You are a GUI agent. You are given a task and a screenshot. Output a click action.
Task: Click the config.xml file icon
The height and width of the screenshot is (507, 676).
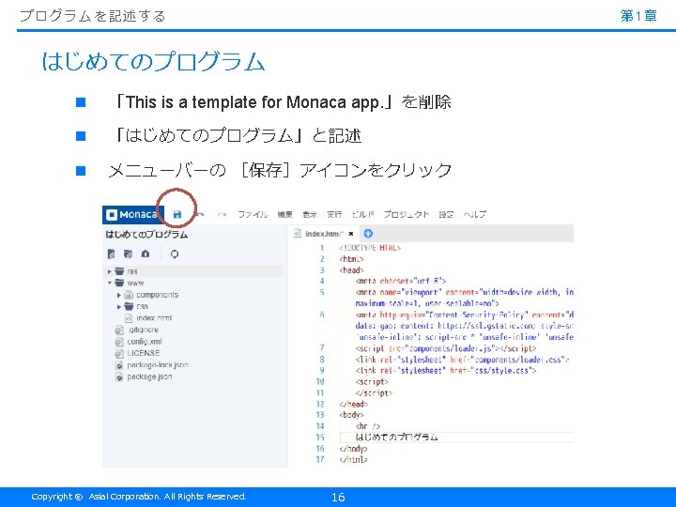click(119, 342)
